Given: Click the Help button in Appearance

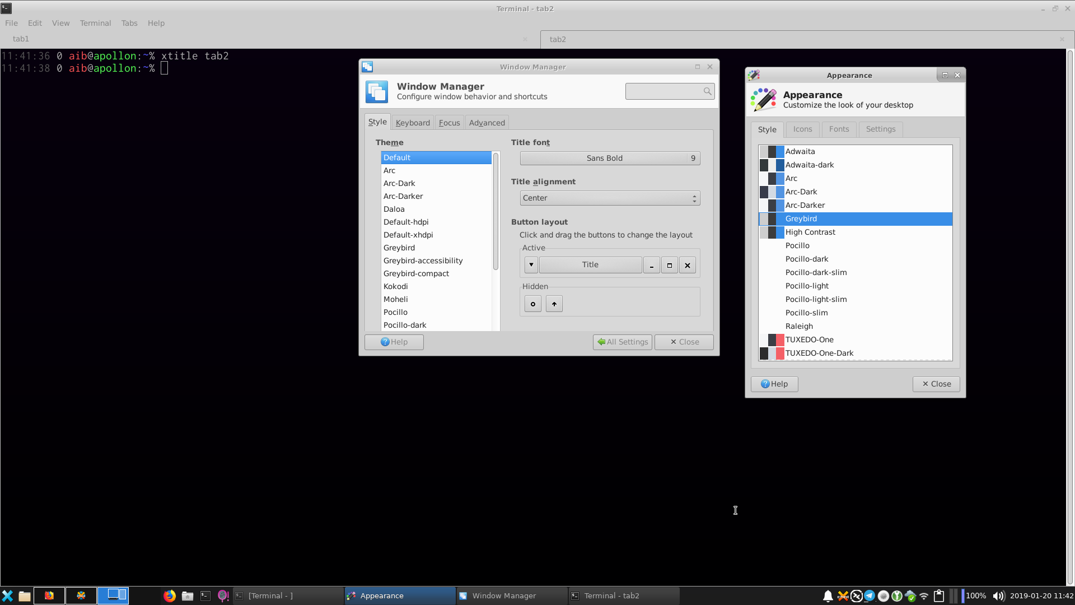Looking at the screenshot, I should (x=774, y=384).
